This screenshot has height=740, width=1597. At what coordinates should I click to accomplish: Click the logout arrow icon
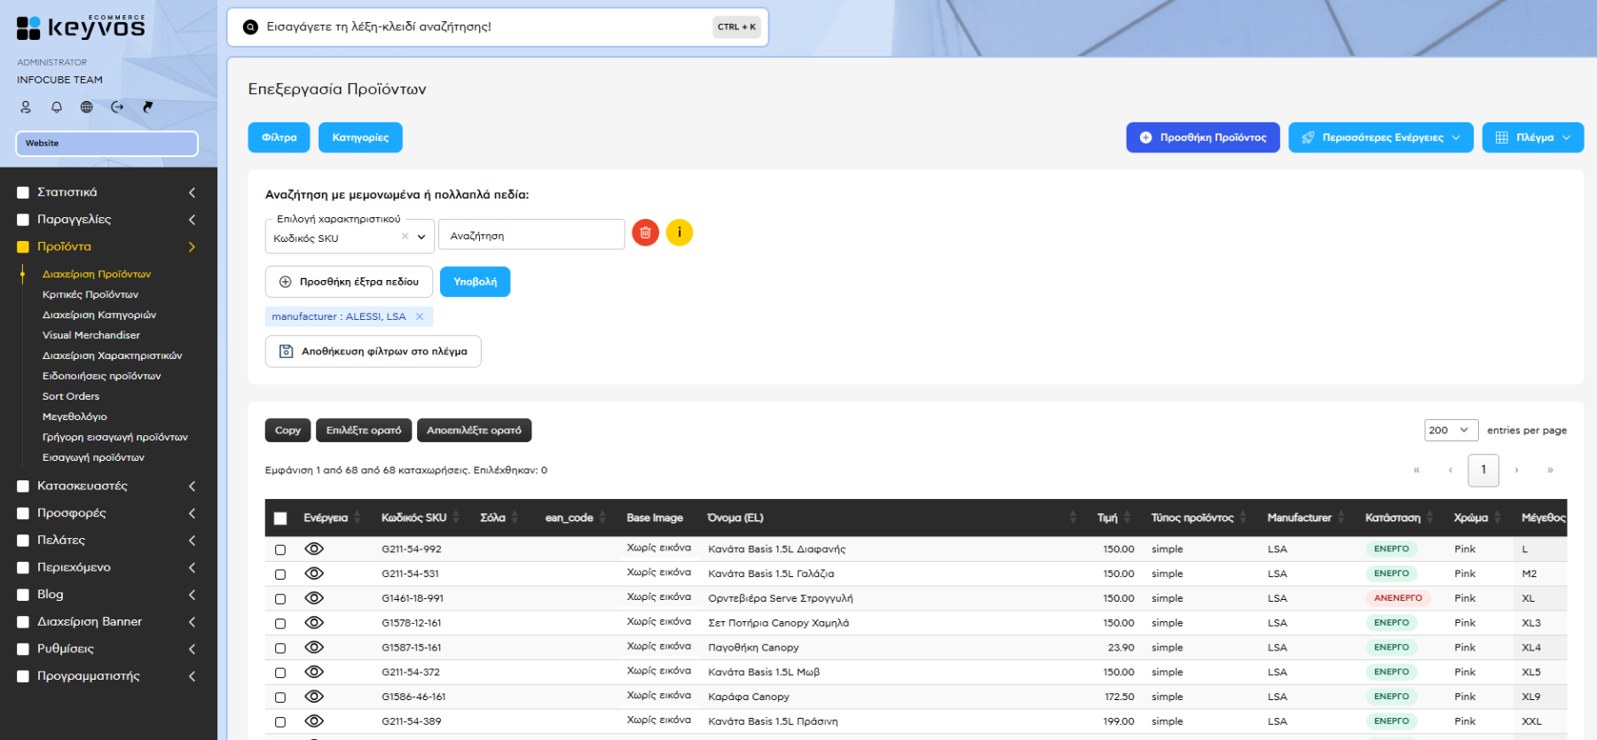(x=117, y=107)
